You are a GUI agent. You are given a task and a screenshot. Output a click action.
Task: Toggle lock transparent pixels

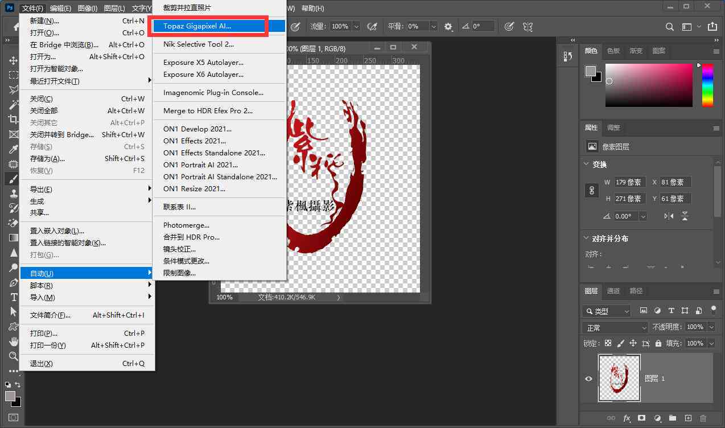coord(608,343)
